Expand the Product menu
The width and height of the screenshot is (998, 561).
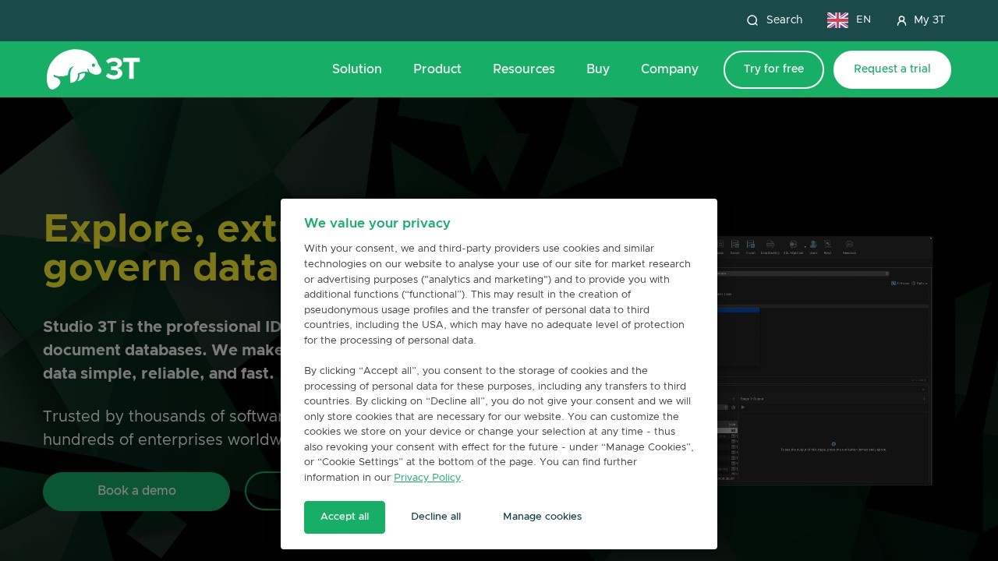437,69
